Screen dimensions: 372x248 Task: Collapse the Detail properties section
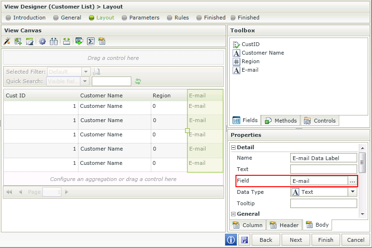click(234, 148)
